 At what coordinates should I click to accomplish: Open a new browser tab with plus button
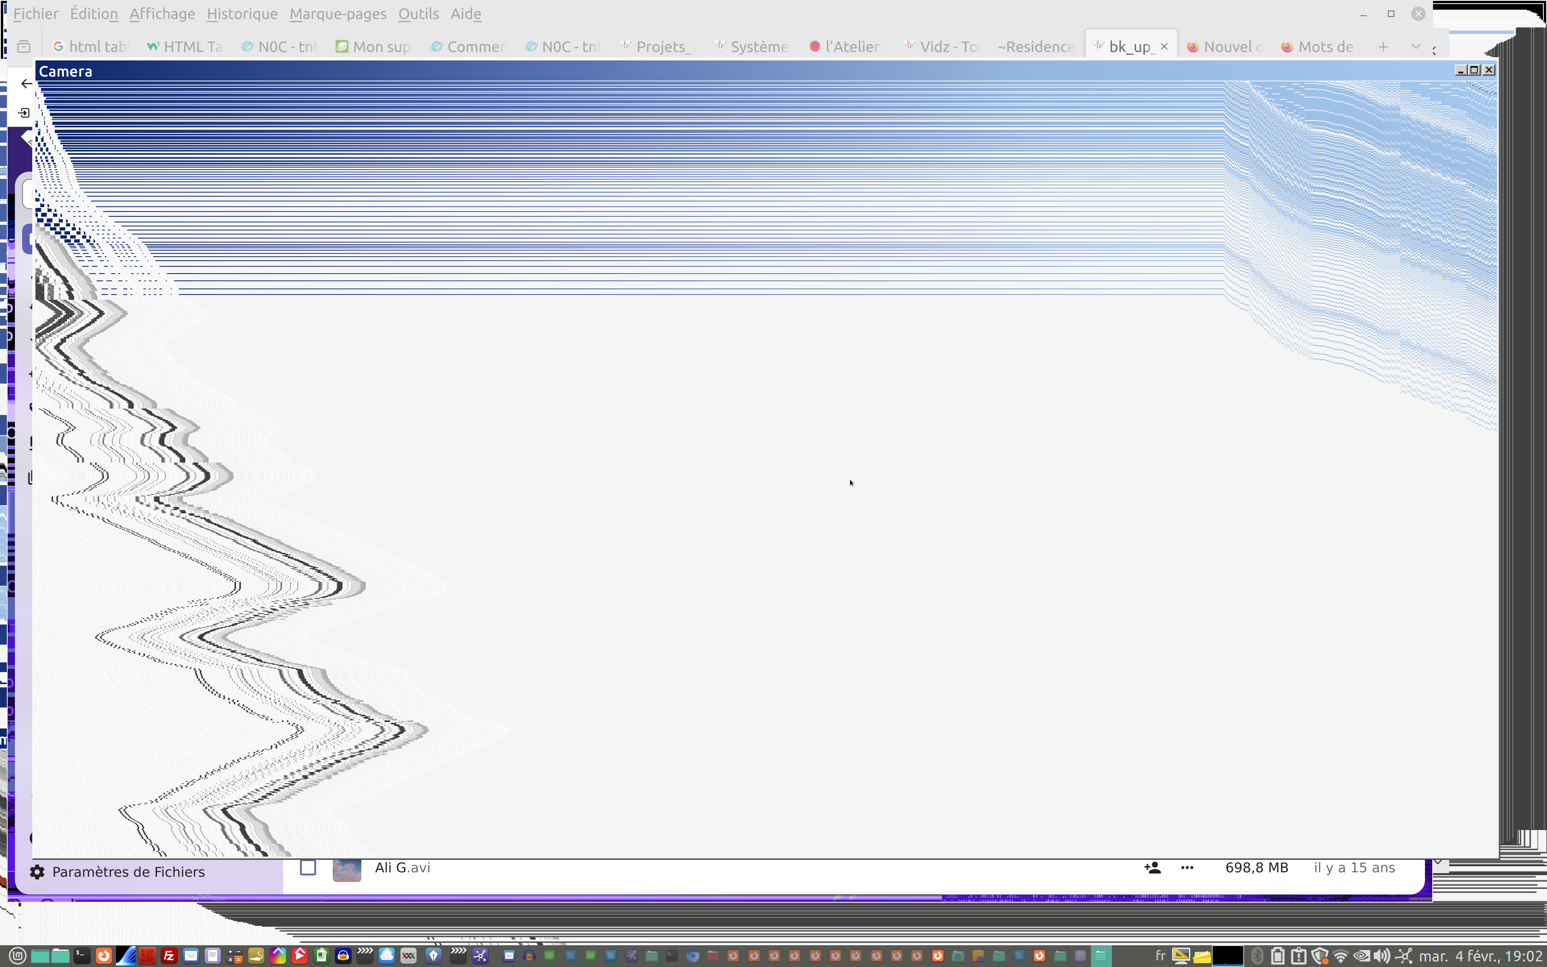pos(1383,47)
